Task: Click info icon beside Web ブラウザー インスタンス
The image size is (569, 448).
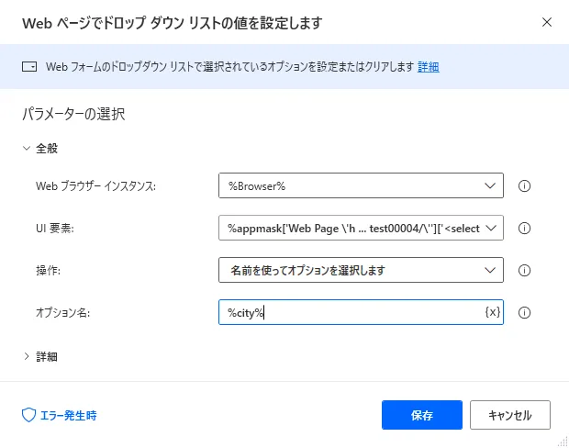Action: coord(526,186)
